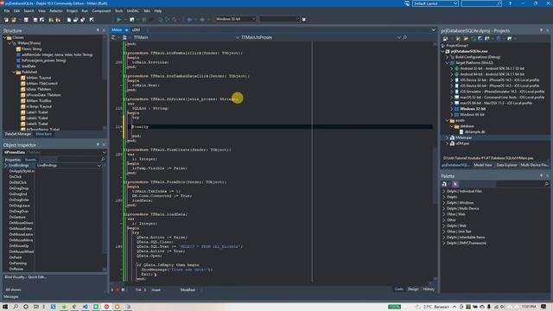Click the home icon in Palette toolbar
The width and height of the screenshot is (553, 311).
click(x=444, y=184)
